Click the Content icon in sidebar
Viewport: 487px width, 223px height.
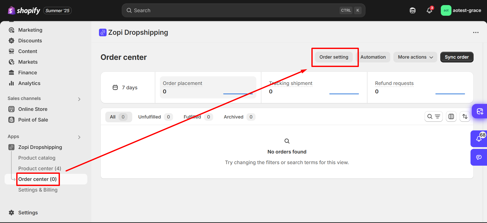(x=11, y=51)
